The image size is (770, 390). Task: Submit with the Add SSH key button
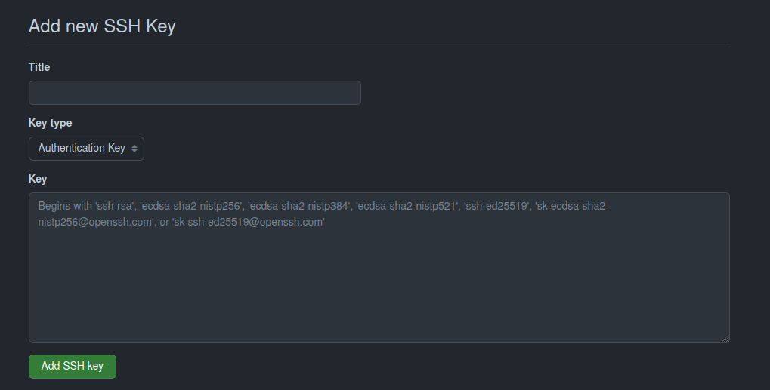tap(73, 367)
